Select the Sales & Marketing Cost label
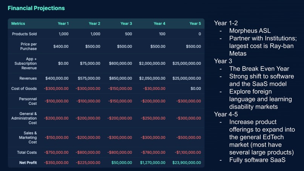Viewport: 304px width, 171px height. pyautogui.click(x=28, y=137)
